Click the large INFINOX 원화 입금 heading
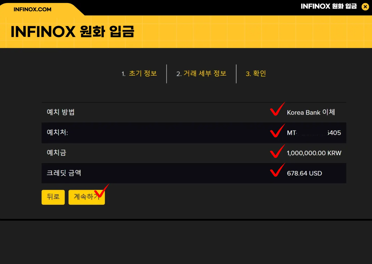Image resolution: width=372 pixels, height=264 pixels. (72, 32)
